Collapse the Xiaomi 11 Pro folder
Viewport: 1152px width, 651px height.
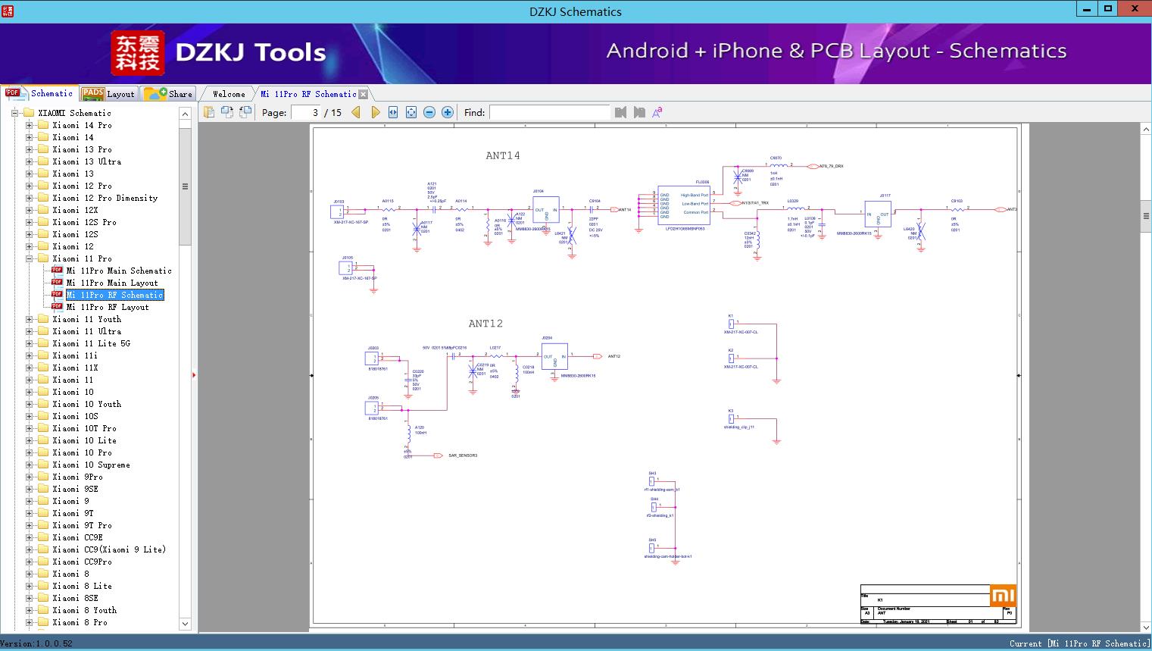coord(29,258)
